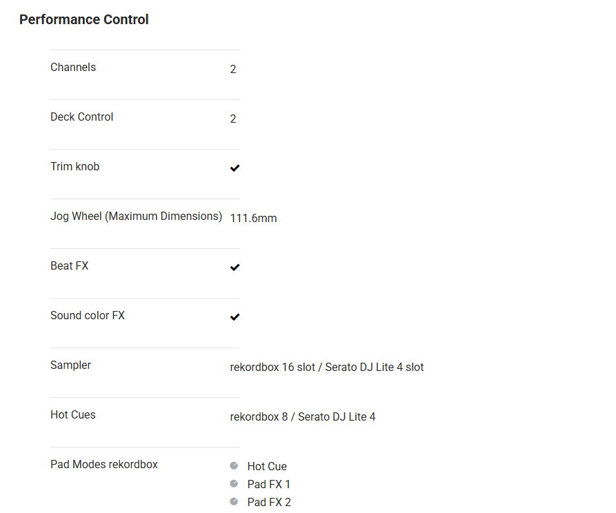
Task: Click the Hot Cues spec label
Action: pyautogui.click(x=72, y=415)
